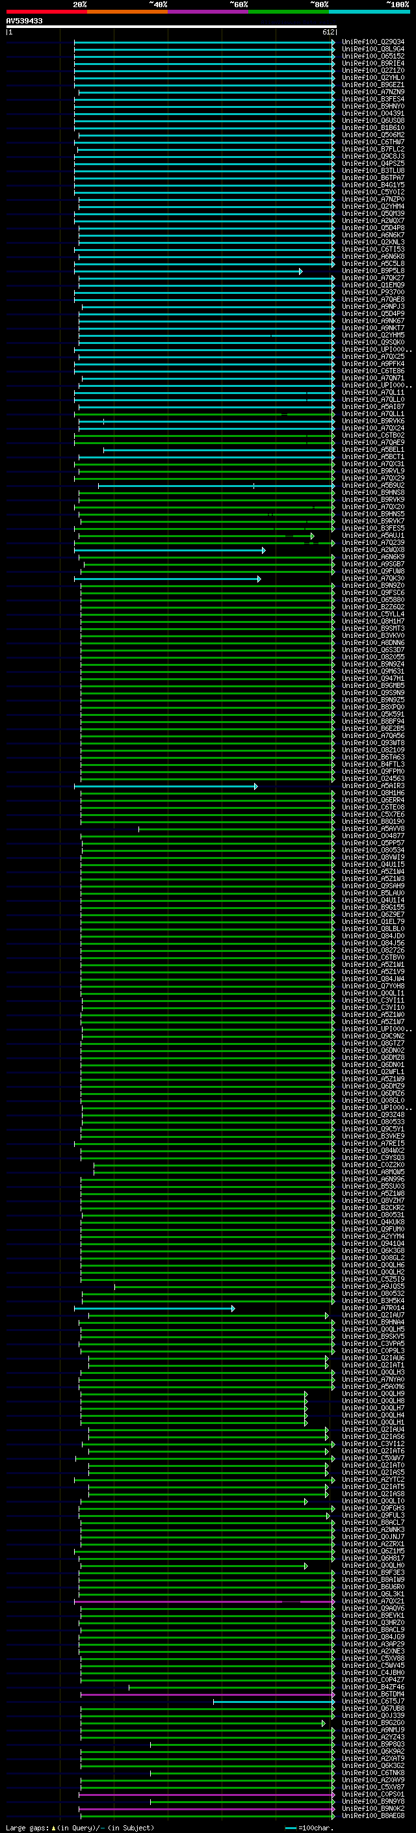The height and width of the screenshot is (1833, 416).
Task: Open the UniRef100_A5AUJ1 entry
Action: 372,536
